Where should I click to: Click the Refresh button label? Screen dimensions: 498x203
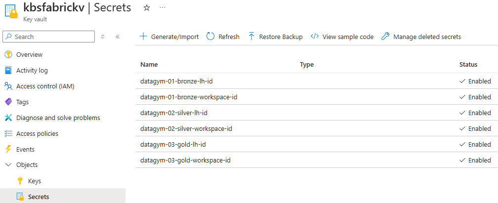pos(229,37)
